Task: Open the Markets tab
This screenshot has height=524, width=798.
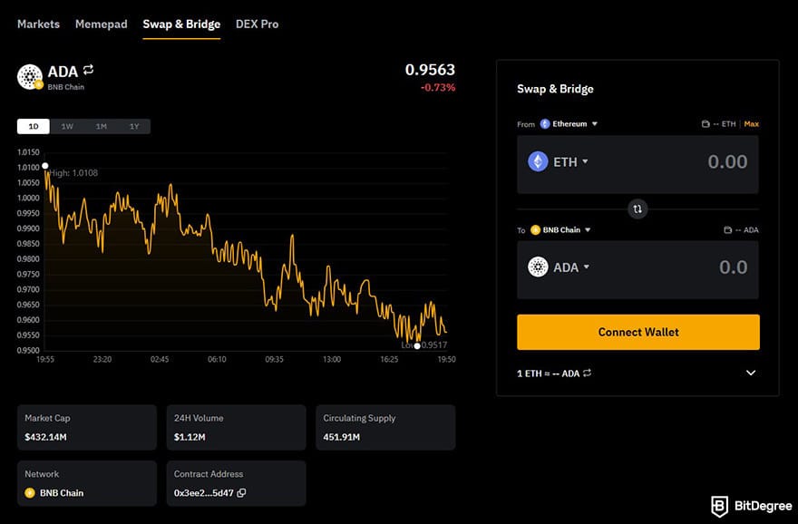Action: click(x=38, y=24)
